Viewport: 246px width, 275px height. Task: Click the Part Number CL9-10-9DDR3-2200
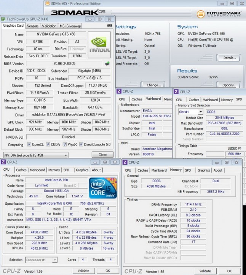pyautogui.click(x=224, y=134)
